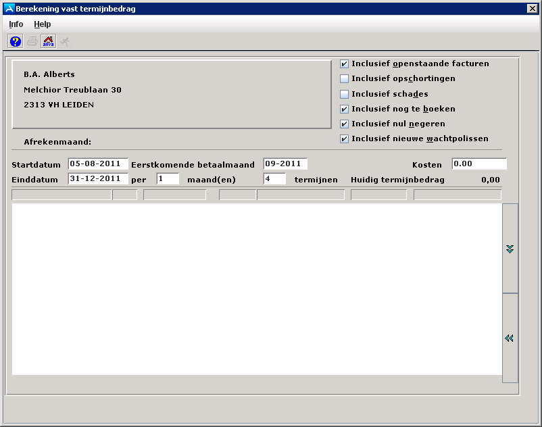Focus the Kosten amount field
This screenshot has width=542, height=427.
coord(478,164)
